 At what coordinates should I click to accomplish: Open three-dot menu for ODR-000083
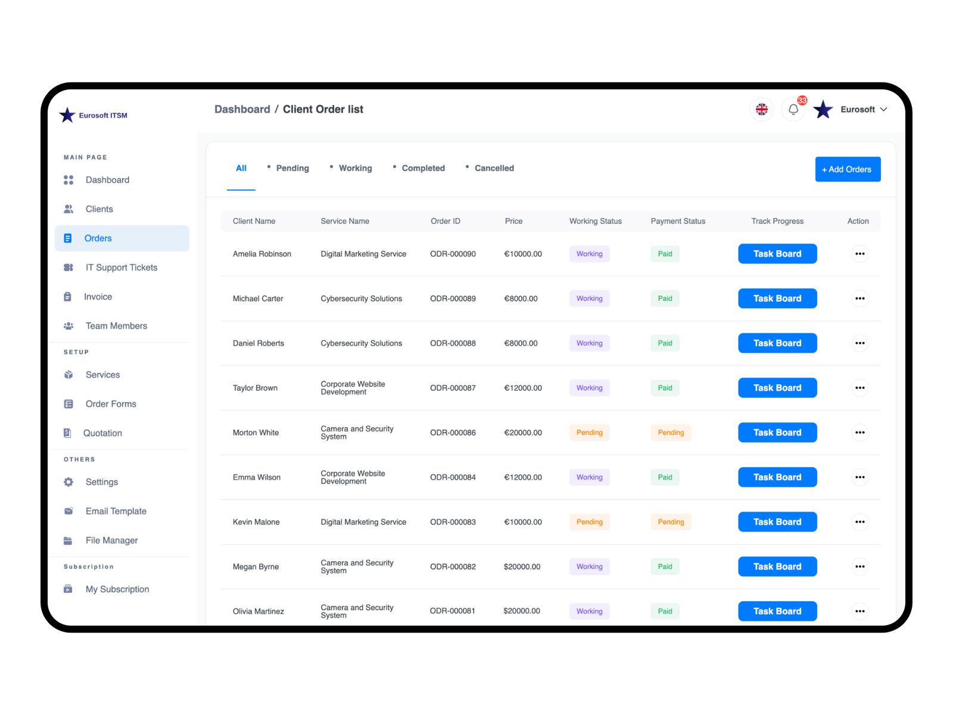point(859,522)
